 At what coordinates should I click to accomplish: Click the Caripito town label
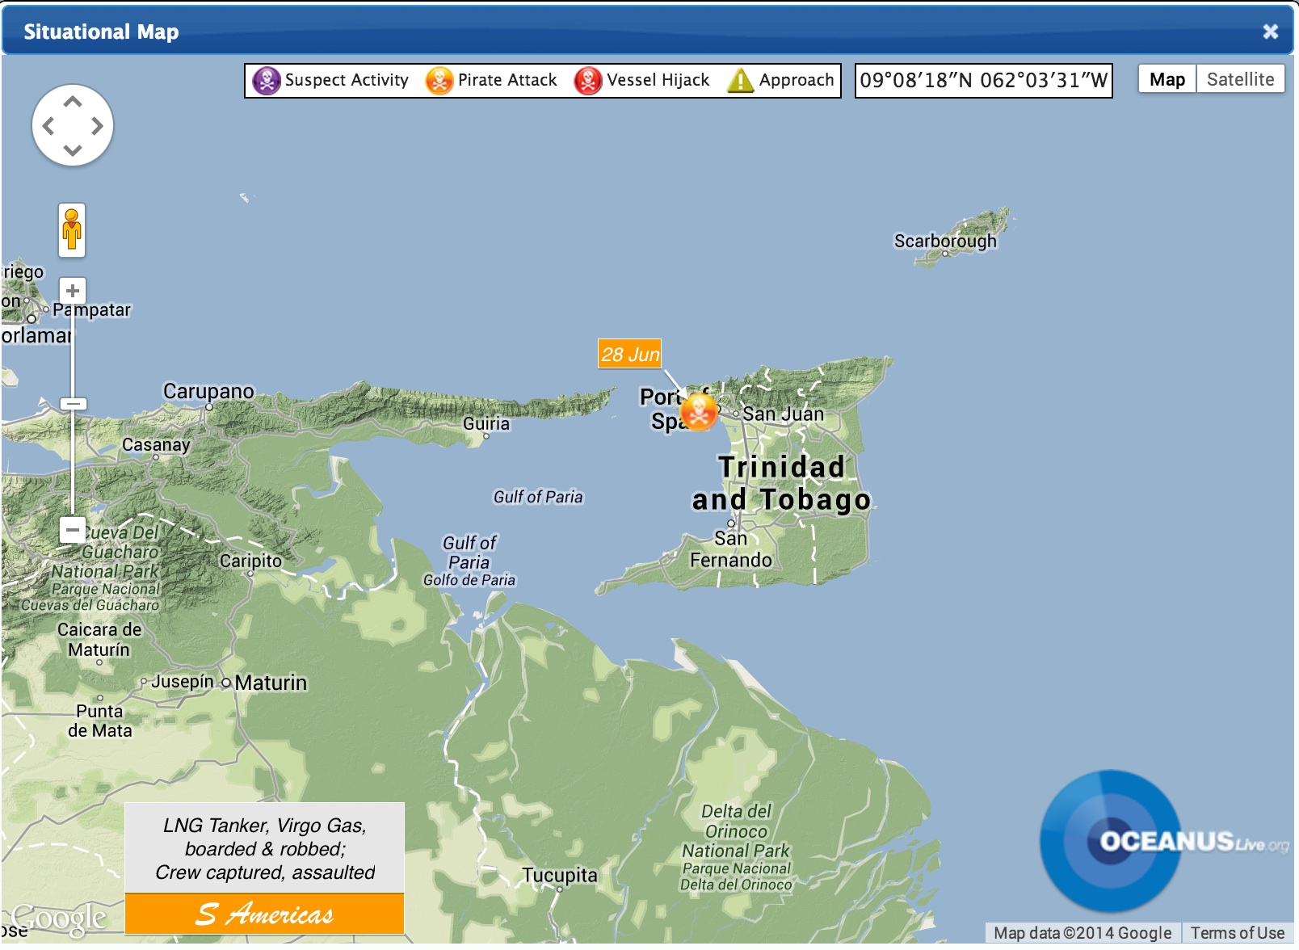pos(250,561)
